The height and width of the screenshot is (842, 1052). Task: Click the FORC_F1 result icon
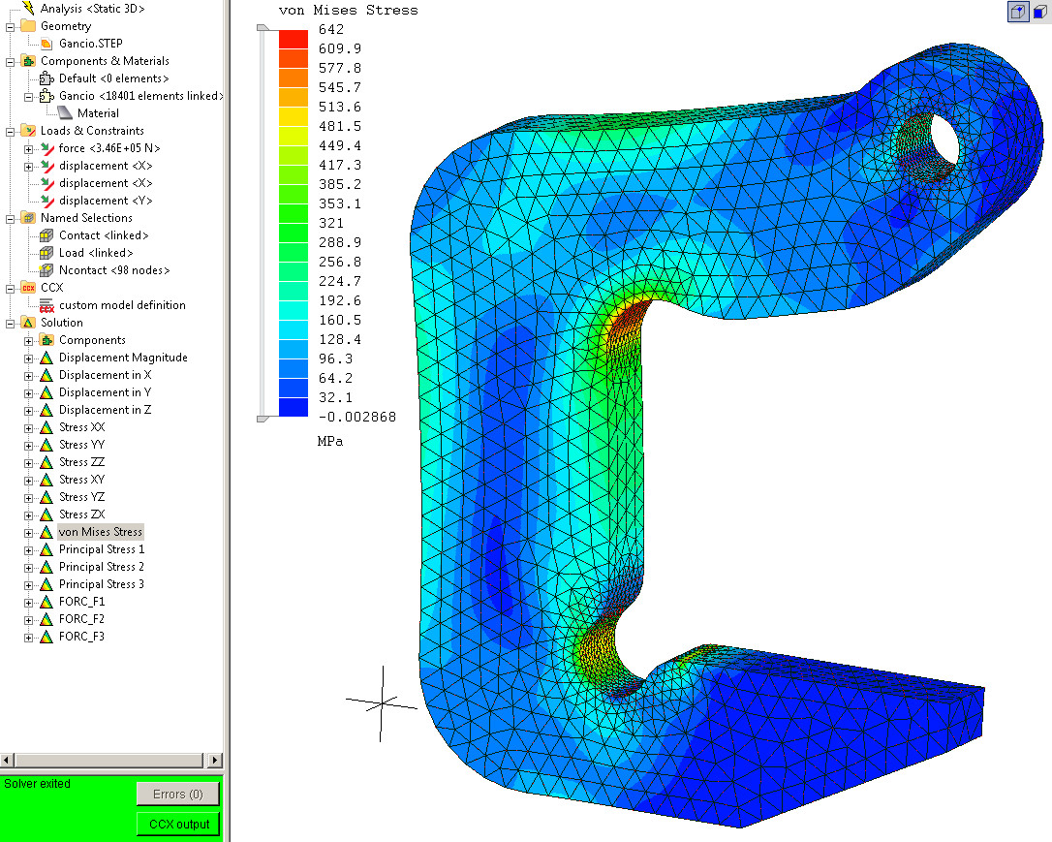pos(46,602)
